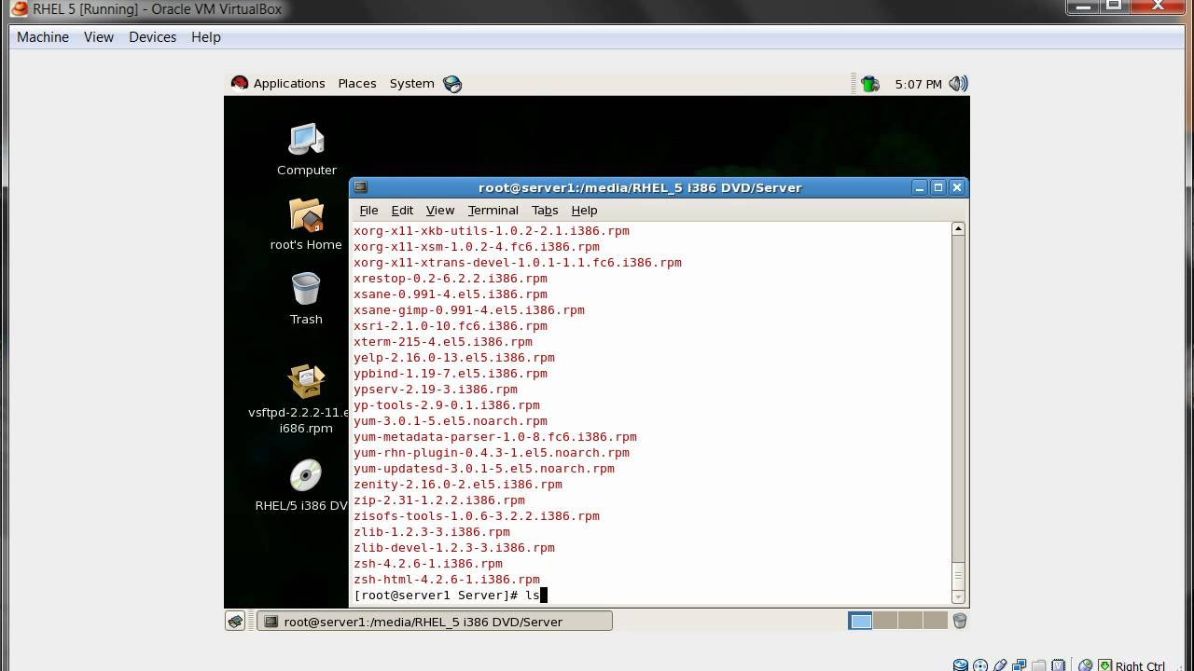1194x671 pixels.
Task: Click yum-rhn-plugin-0.4.3-1.el5.noarch.rpm entry
Action: (x=492, y=452)
